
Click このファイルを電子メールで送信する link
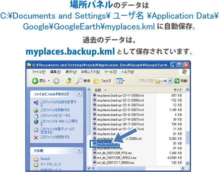click(x=57, y=131)
